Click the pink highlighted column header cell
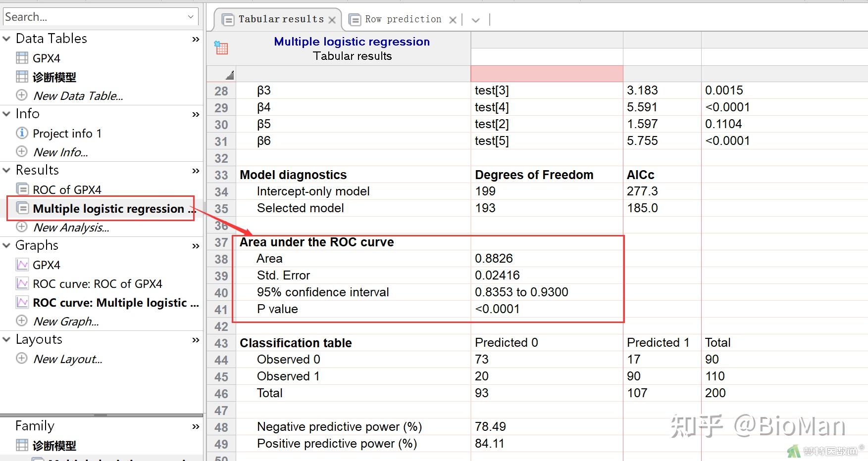 (x=547, y=74)
